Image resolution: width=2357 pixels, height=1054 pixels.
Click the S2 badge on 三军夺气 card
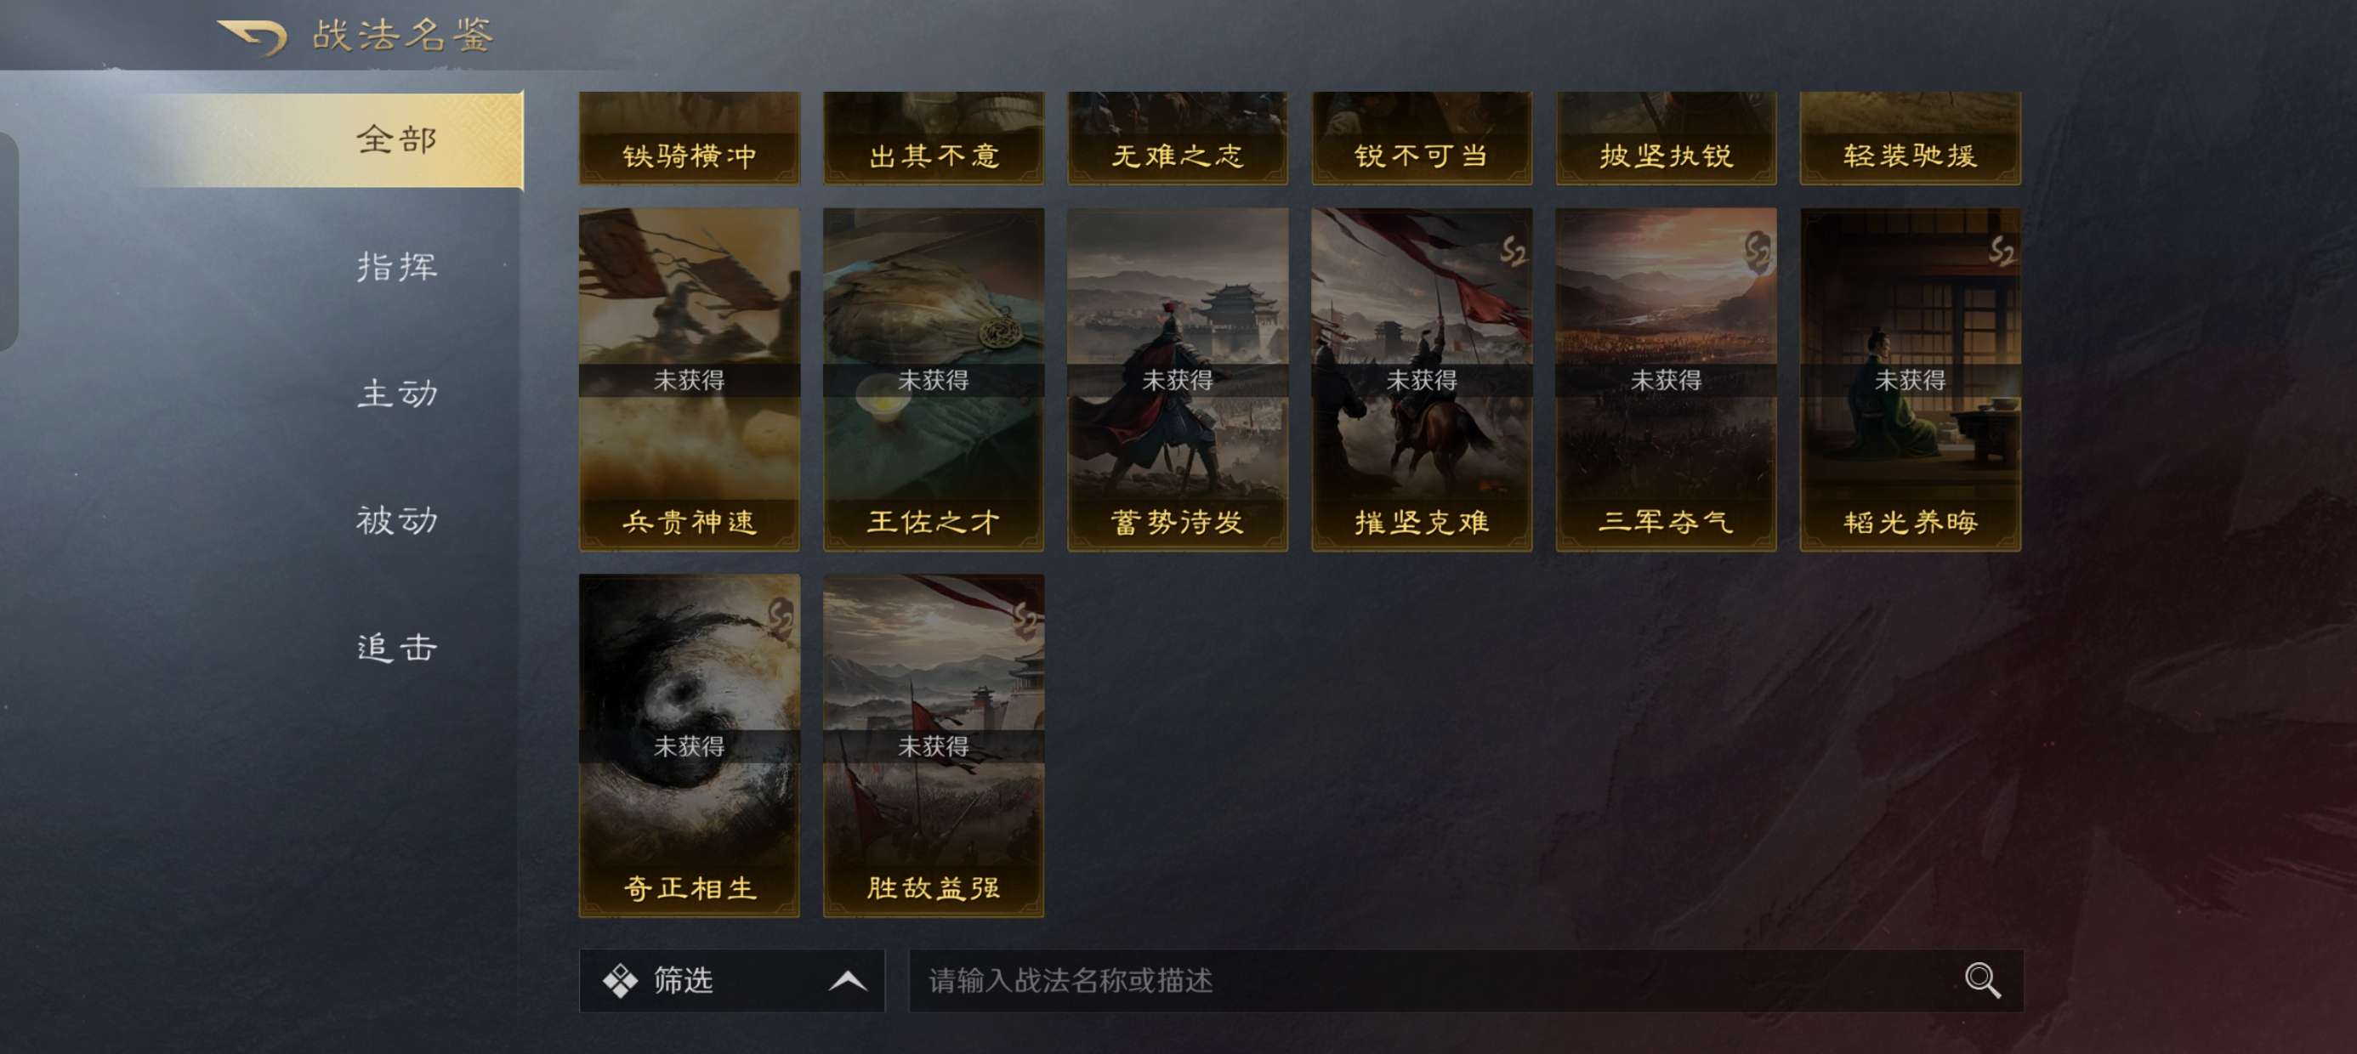1757,251
